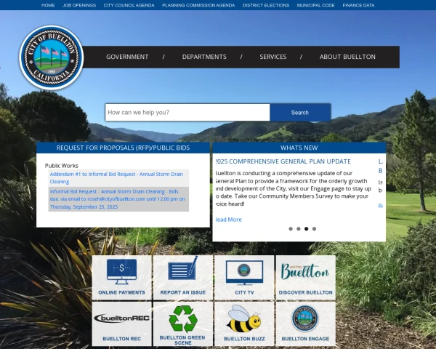Select the first What's New carousel dot
The image size is (436, 349).
click(291, 229)
